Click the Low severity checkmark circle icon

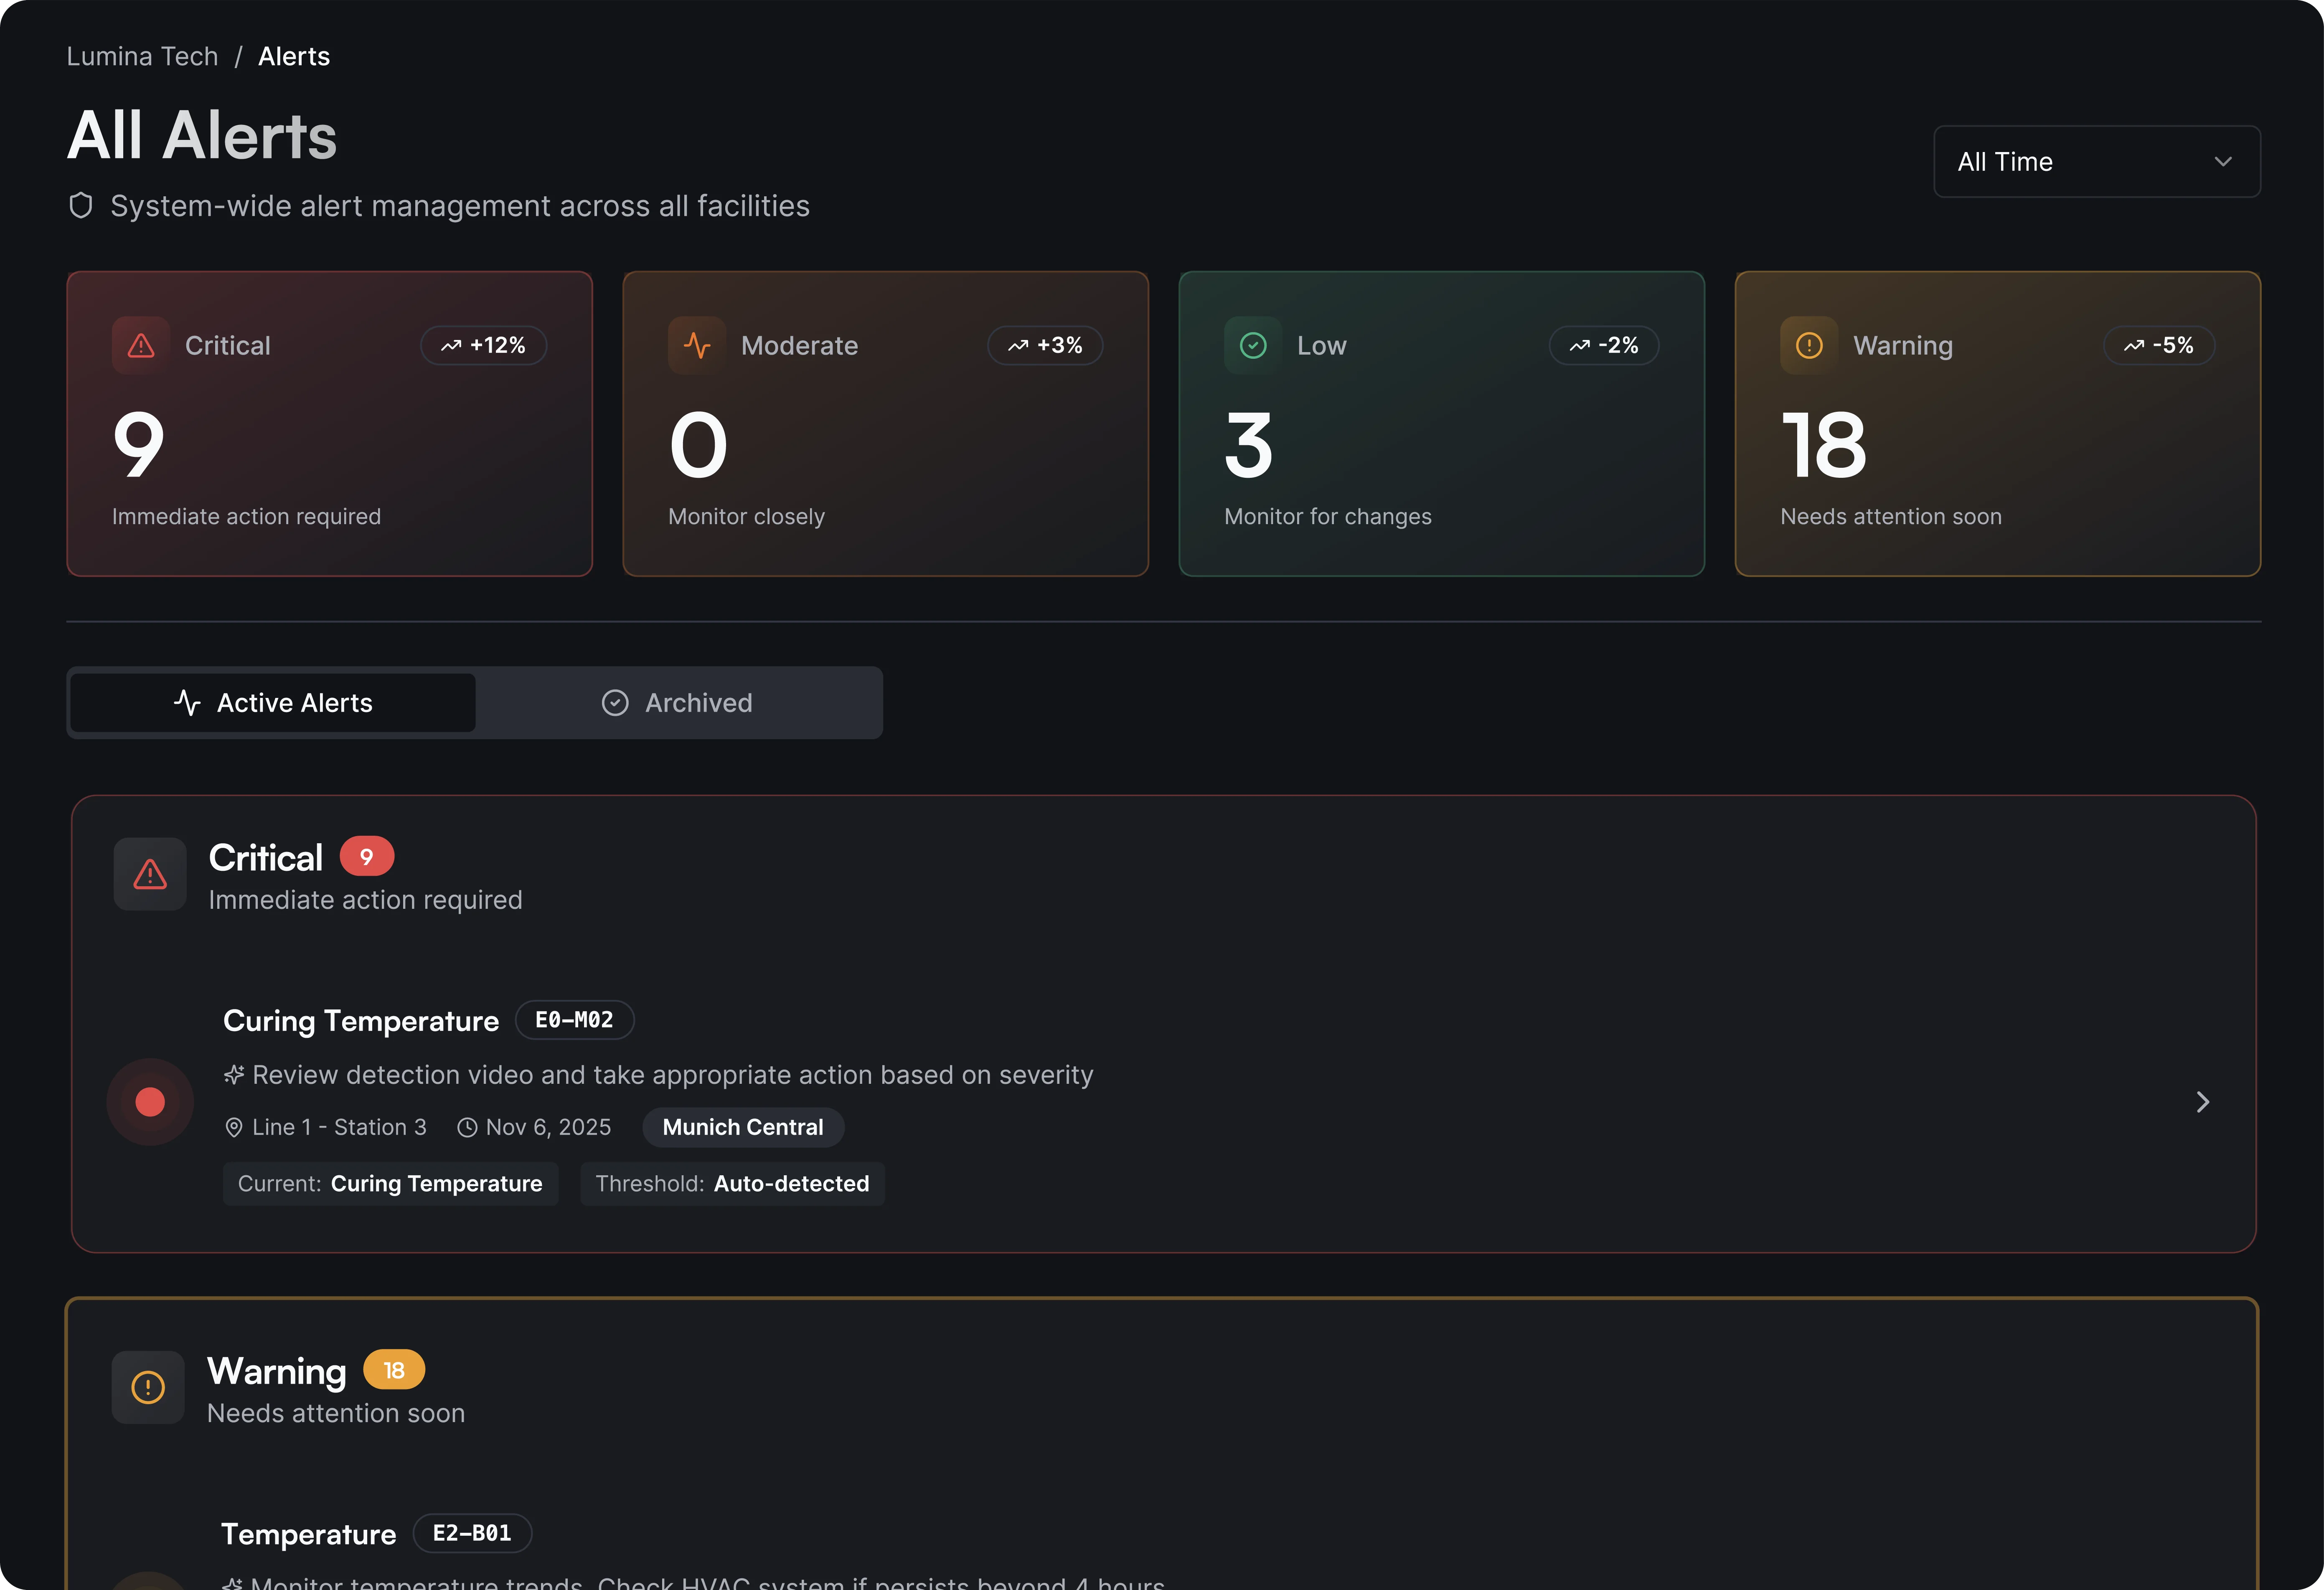(x=1252, y=344)
